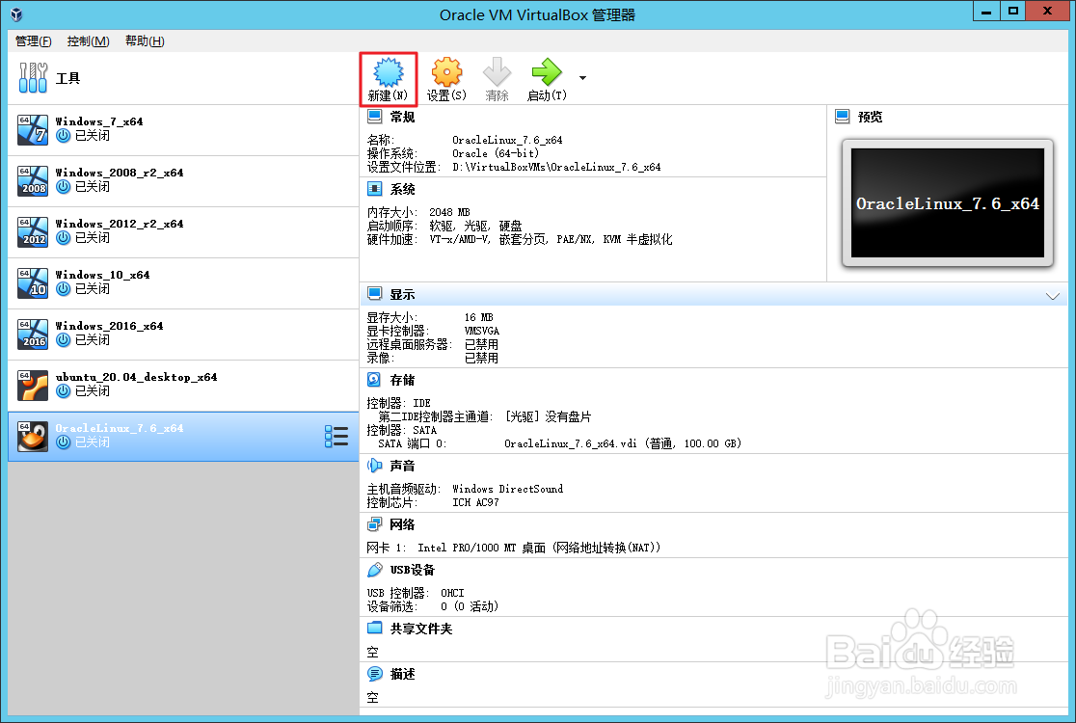1076x723 pixels.
Task: Click the D:\VirtualBoxVMs settings file path
Action: (x=556, y=167)
